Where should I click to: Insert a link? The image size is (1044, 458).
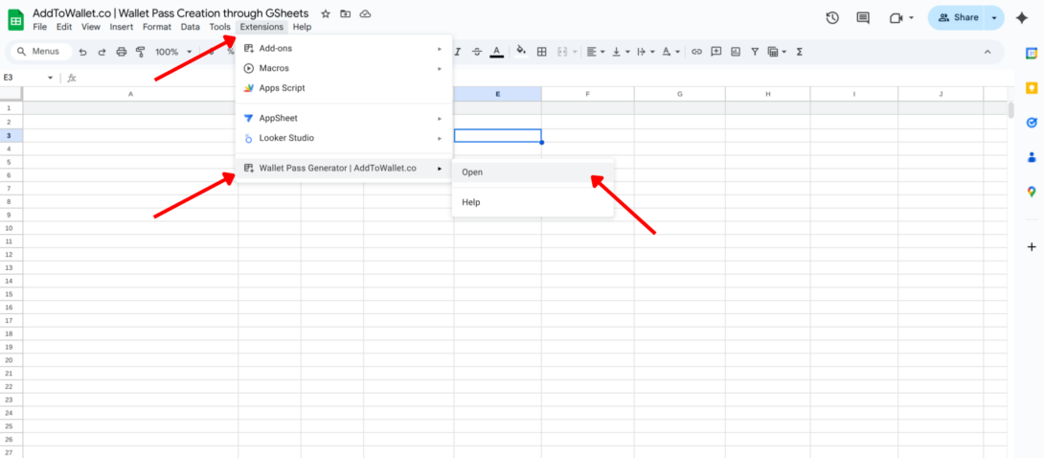pyautogui.click(x=696, y=51)
